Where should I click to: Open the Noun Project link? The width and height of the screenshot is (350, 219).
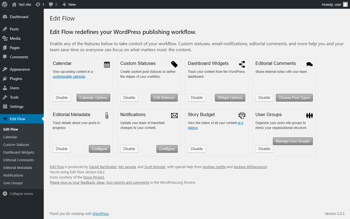(94, 177)
